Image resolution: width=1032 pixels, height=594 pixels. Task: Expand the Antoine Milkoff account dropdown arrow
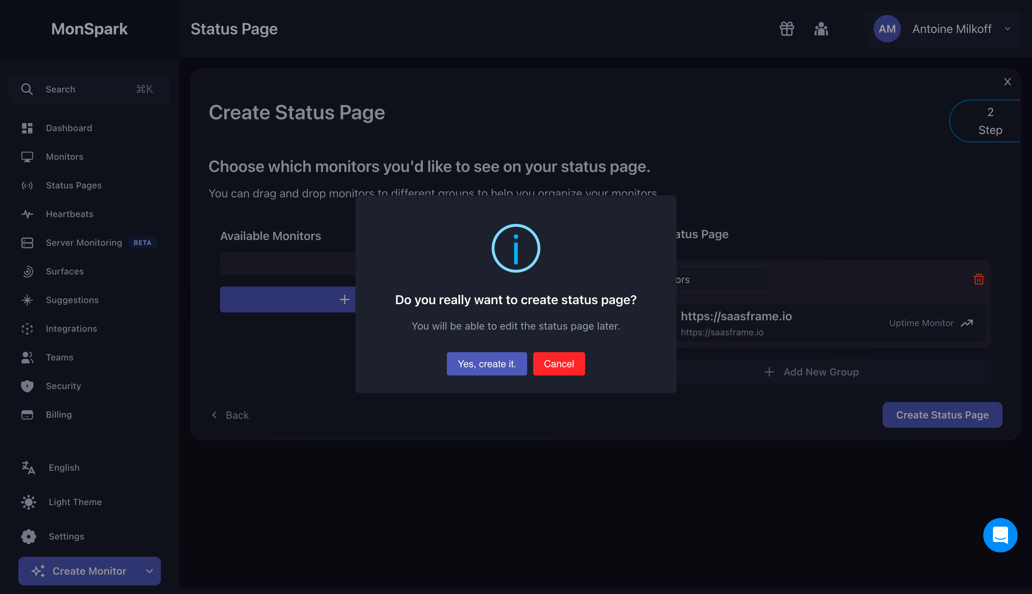pos(1008,29)
